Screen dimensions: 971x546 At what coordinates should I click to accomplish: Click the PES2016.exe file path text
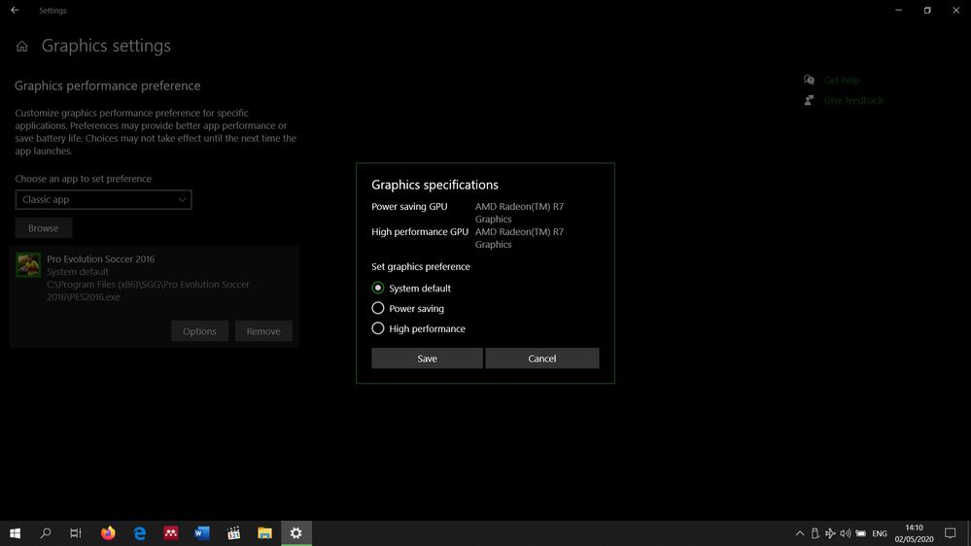pyautogui.click(x=148, y=290)
